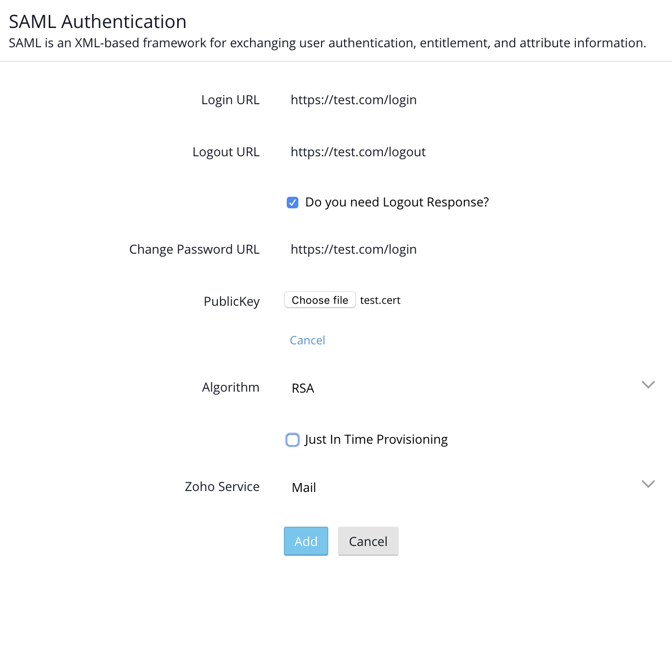Click the Algorithm field label
The image size is (672, 654).
pyautogui.click(x=230, y=387)
